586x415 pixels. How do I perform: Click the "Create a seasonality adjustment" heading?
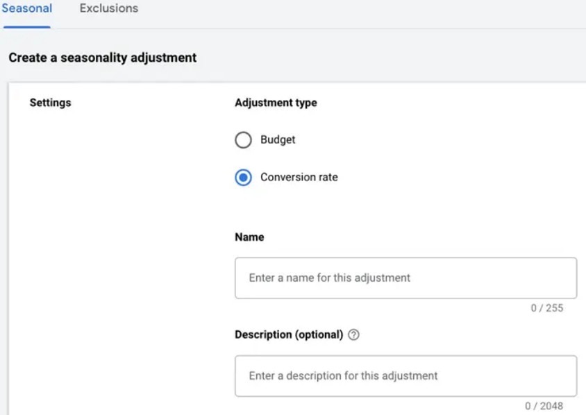point(103,58)
